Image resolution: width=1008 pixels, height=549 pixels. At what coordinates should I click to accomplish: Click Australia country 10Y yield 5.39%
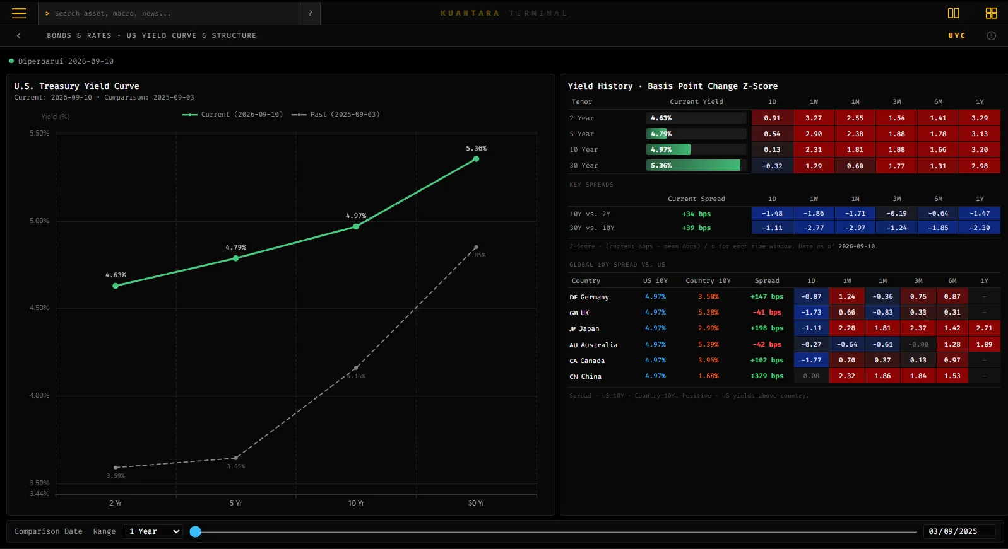pos(708,345)
